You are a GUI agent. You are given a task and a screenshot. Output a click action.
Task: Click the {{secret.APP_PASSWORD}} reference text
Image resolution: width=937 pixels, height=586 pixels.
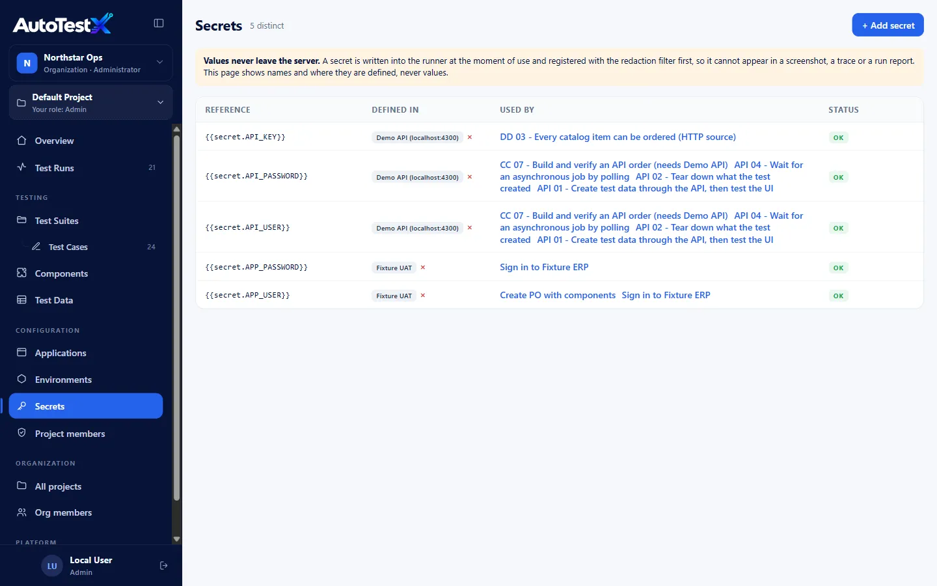point(256,268)
